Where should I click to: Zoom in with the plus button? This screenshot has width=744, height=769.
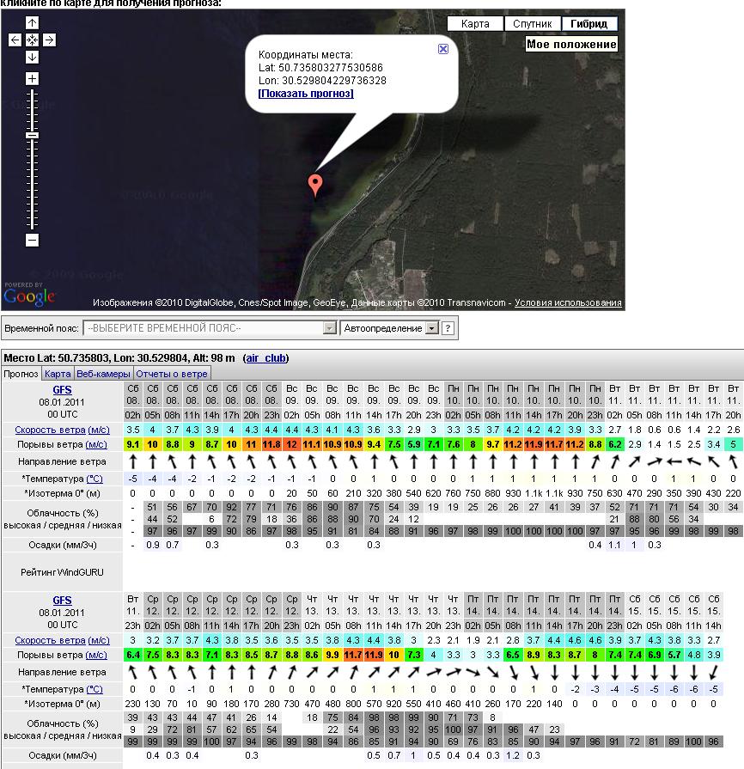click(x=32, y=79)
